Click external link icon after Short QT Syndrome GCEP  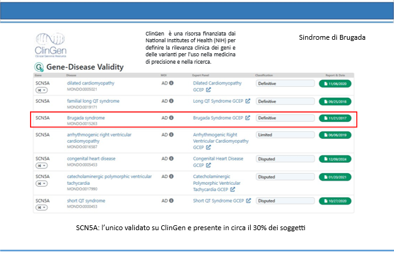point(249,201)
